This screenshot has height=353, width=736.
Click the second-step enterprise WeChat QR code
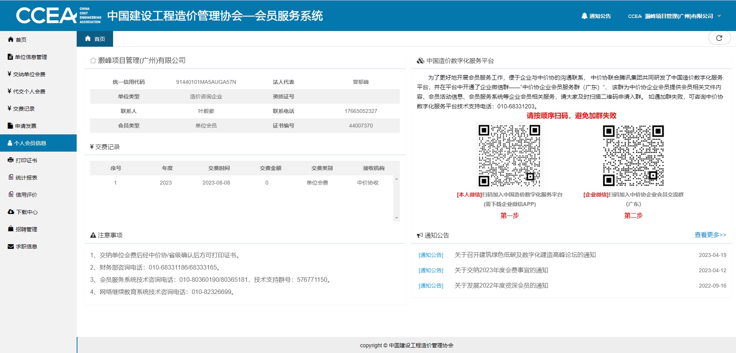(633, 156)
